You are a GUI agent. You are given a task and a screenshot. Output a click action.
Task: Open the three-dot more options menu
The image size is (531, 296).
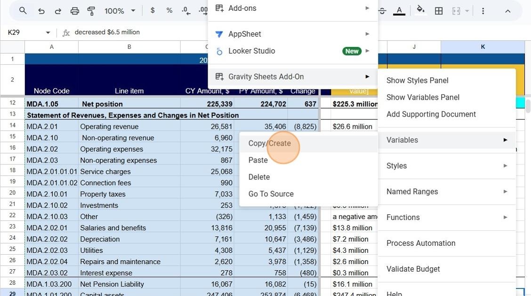pyautogui.click(x=483, y=11)
